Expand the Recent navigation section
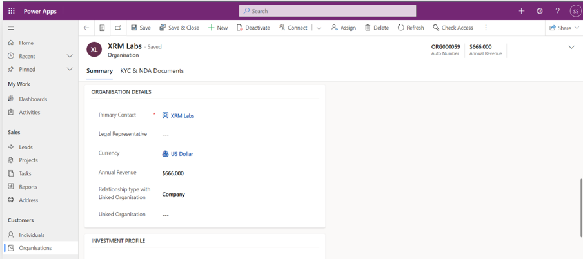The width and height of the screenshot is (583, 259). click(x=70, y=56)
